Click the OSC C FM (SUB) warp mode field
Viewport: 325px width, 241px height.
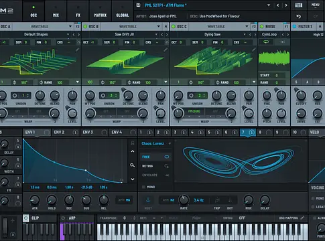coord(194,111)
